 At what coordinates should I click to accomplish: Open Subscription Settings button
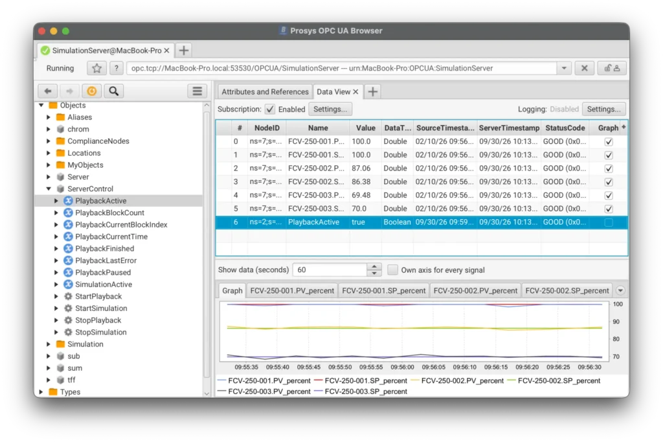pos(330,110)
